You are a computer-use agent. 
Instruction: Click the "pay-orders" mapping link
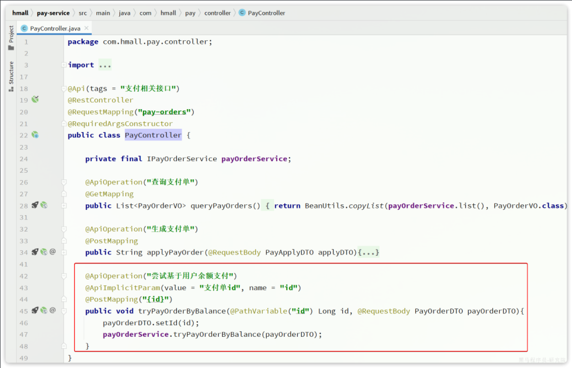coord(164,112)
